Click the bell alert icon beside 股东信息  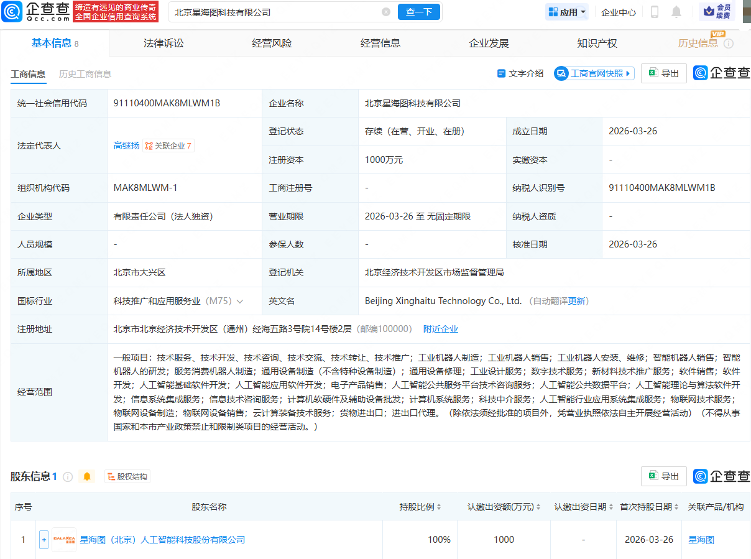(87, 476)
